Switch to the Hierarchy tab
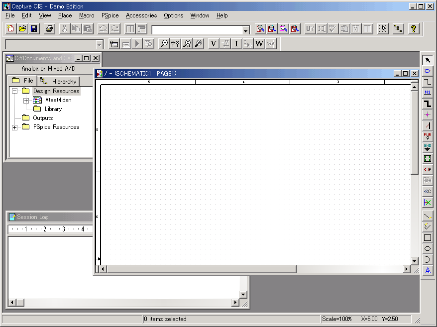This screenshot has width=437, height=327. click(59, 81)
